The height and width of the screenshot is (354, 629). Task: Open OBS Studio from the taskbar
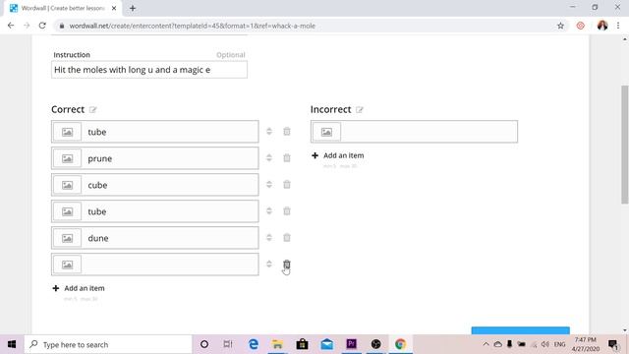click(375, 344)
